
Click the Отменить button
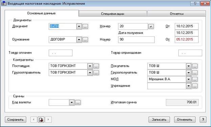coord(185,120)
